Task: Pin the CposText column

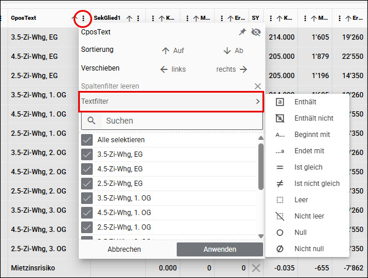Action: pos(243,32)
